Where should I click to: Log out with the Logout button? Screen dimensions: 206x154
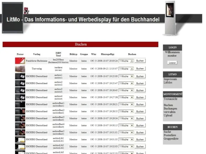click(172, 63)
